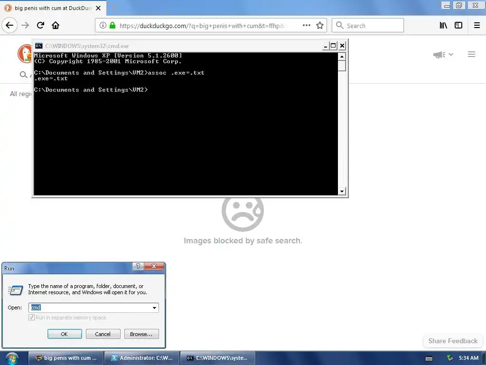Click the Firefox Search box
The height and width of the screenshot is (365, 486).
click(368, 26)
